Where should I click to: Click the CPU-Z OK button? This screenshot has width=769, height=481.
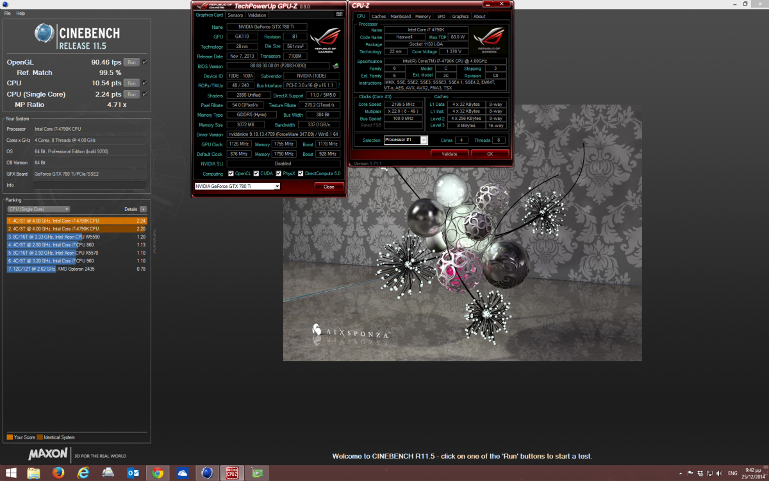[x=490, y=154]
